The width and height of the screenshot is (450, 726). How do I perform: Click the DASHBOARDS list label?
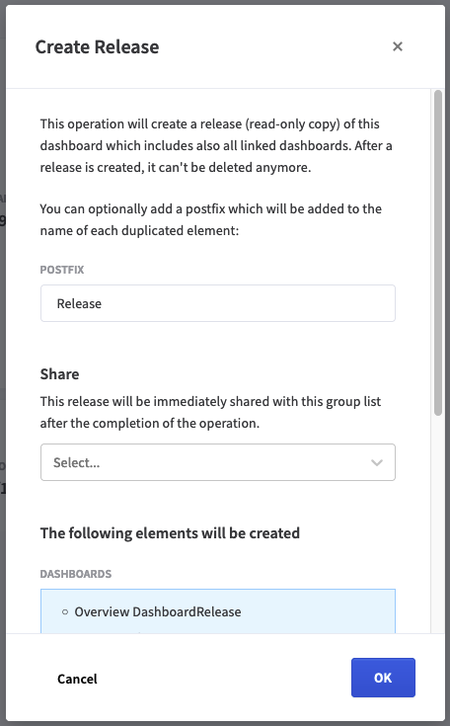76,574
